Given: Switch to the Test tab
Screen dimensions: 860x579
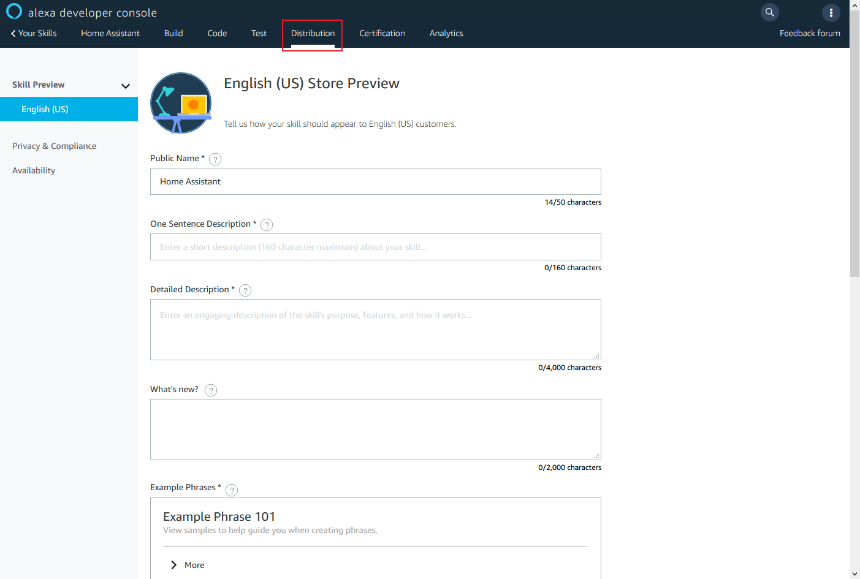Looking at the screenshot, I should [259, 33].
